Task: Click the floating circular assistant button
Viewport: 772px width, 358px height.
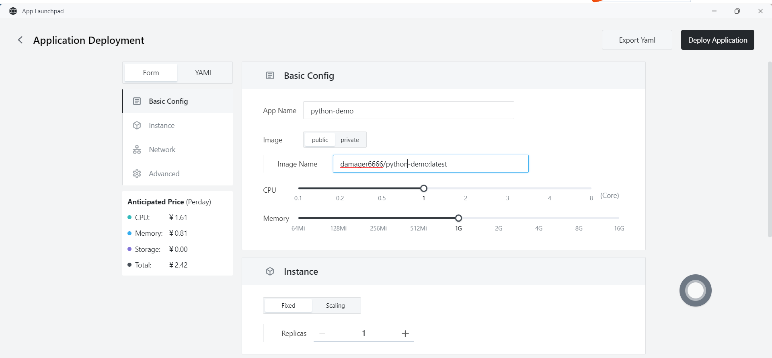Action: pyautogui.click(x=695, y=290)
